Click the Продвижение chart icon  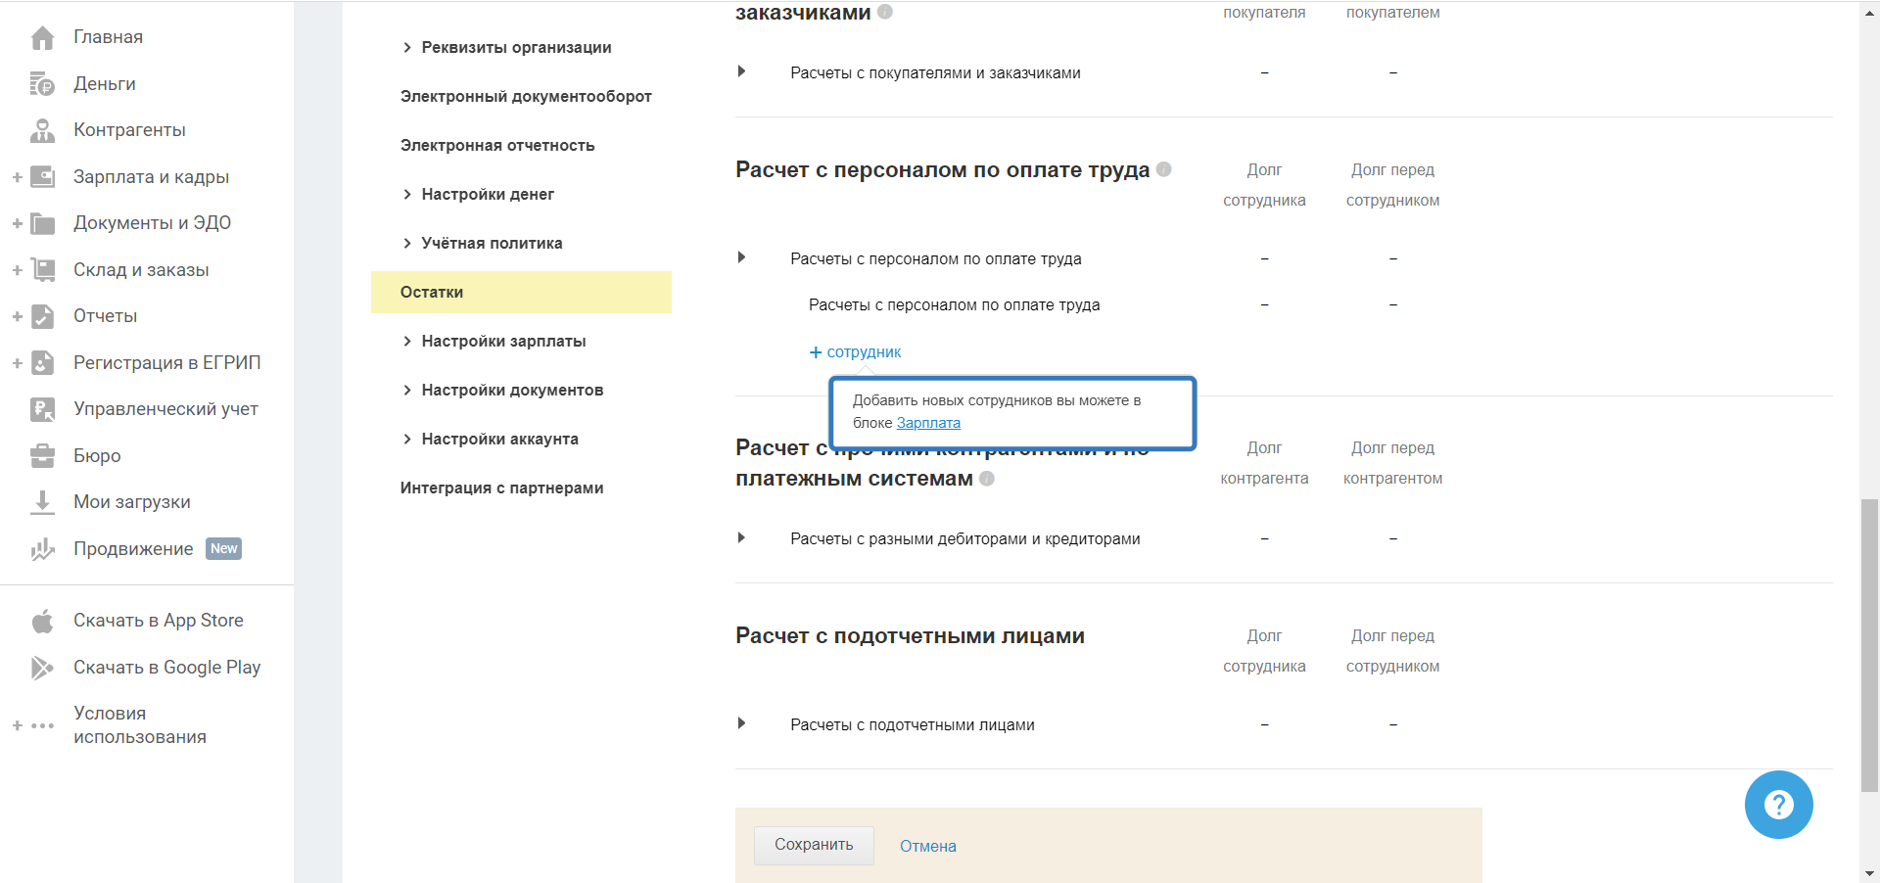click(42, 549)
